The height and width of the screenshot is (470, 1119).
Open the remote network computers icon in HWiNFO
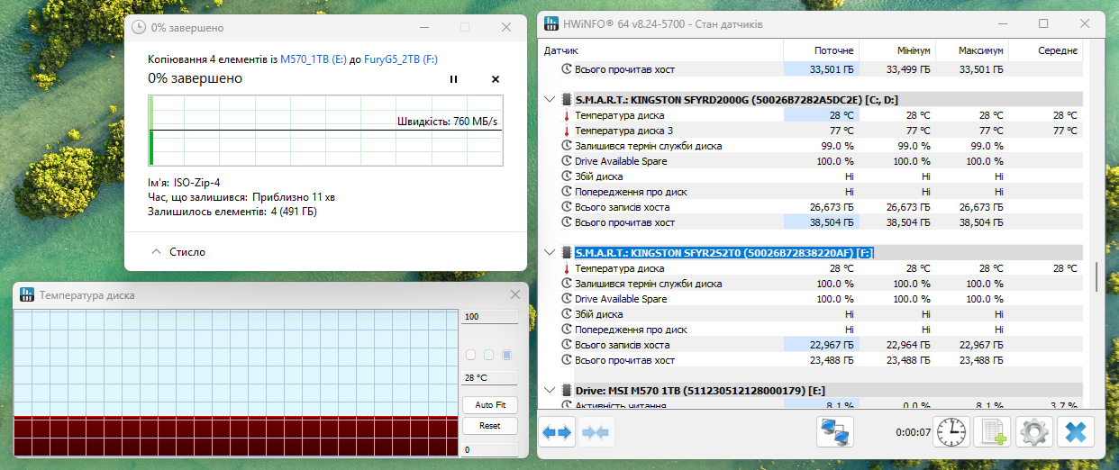pos(835,433)
